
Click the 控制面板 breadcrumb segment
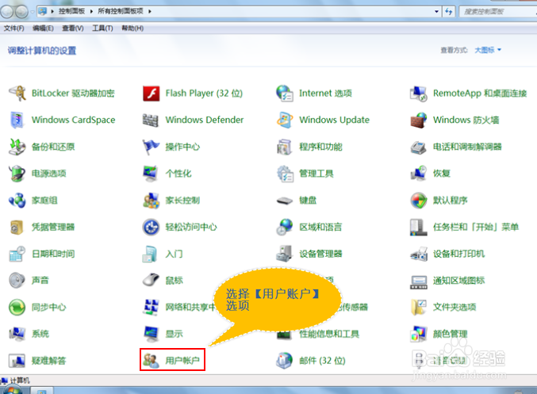click(x=71, y=11)
